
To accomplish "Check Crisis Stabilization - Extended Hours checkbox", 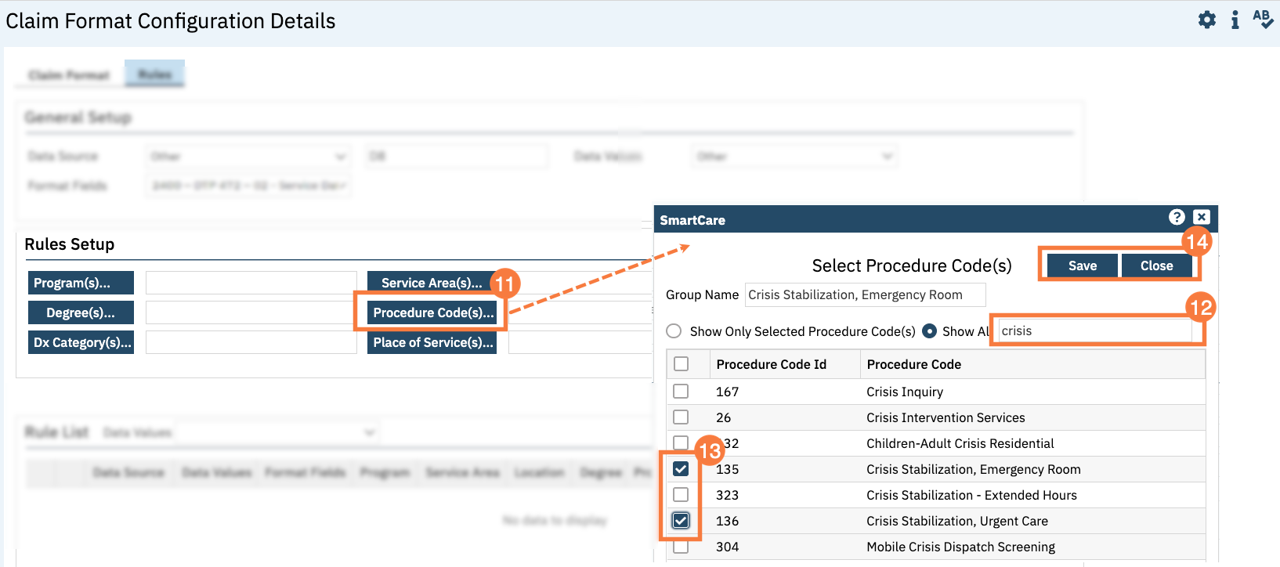I will pyautogui.click(x=681, y=495).
